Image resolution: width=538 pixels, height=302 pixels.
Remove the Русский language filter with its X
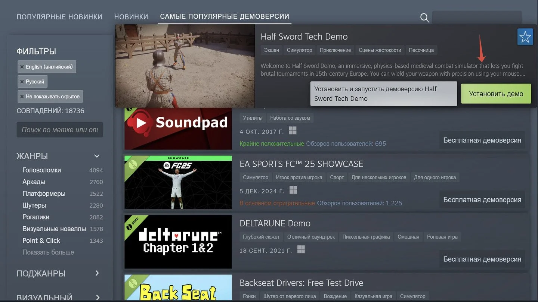coord(22,82)
